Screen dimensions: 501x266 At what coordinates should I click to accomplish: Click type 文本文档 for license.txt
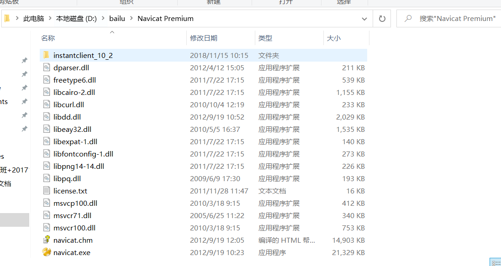tap(272, 191)
